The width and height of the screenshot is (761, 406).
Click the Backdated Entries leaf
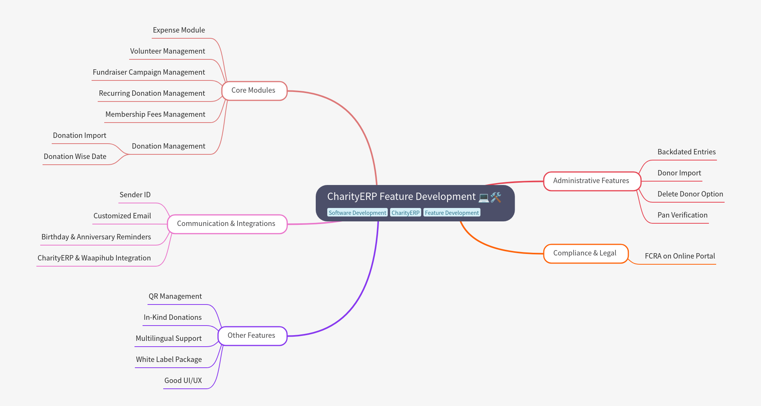click(x=686, y=152)
